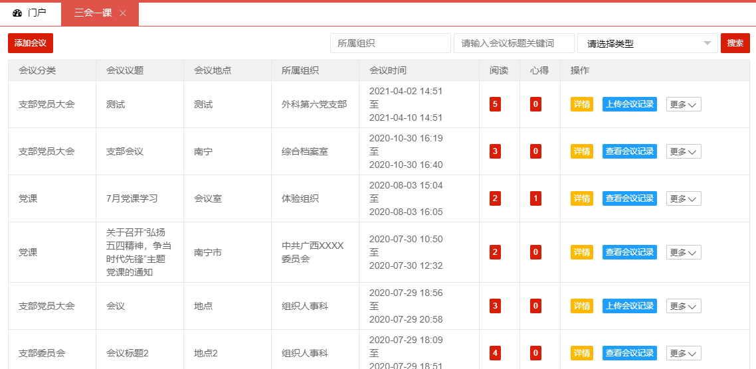
Task: Close the 三会一课 tab
Action: point(123,13)
